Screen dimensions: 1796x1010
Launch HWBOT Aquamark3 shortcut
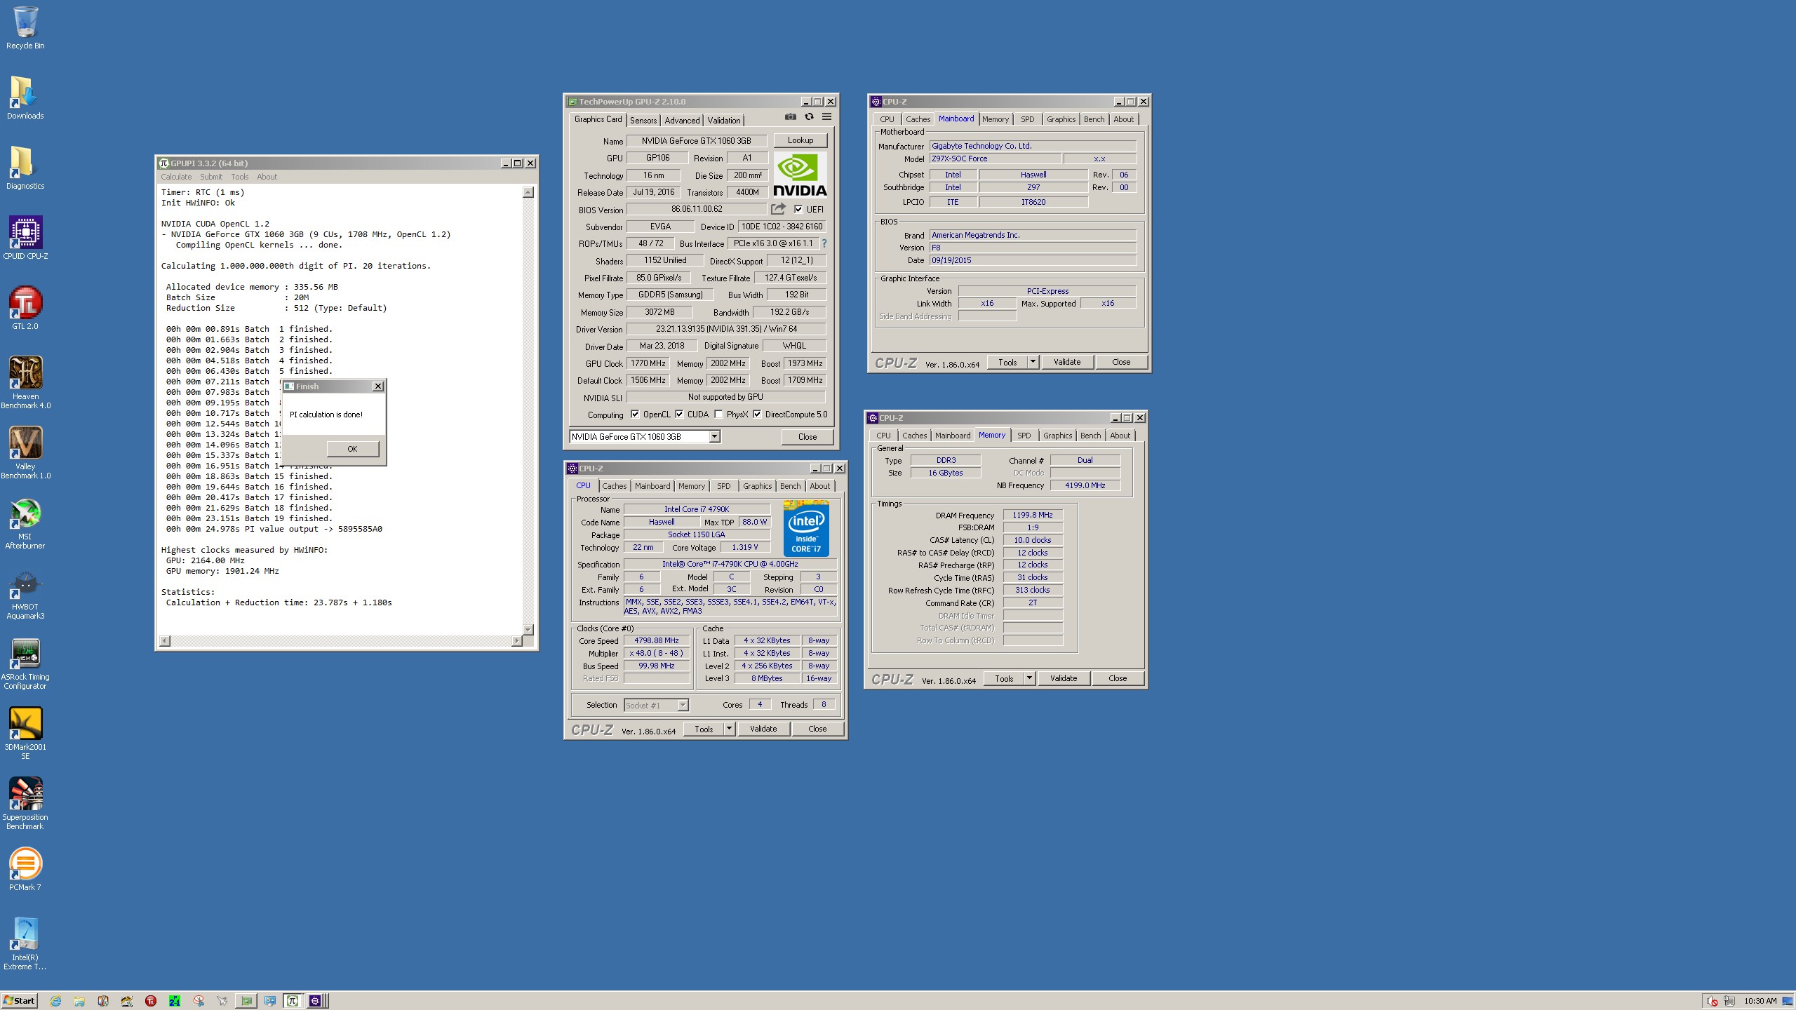(x=25, y=593)
